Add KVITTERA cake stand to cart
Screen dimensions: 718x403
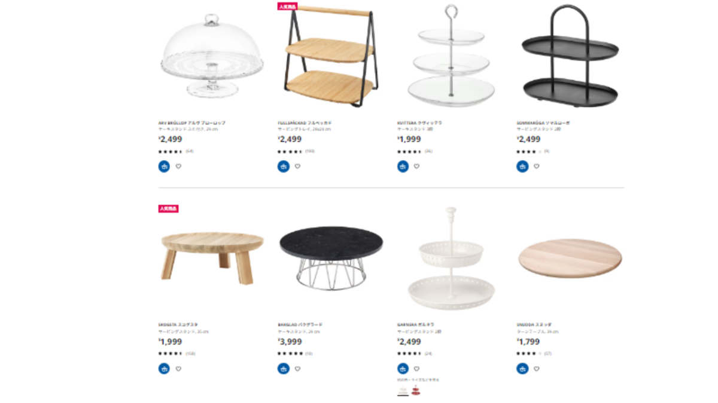pos(403,167)
